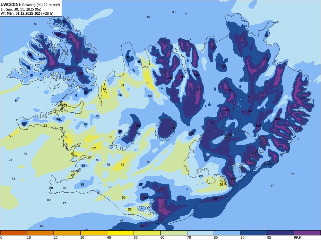This screenshot has width=321, height=240.
Task: Click the '77' humidity value on map
Action: coord(64,203)
